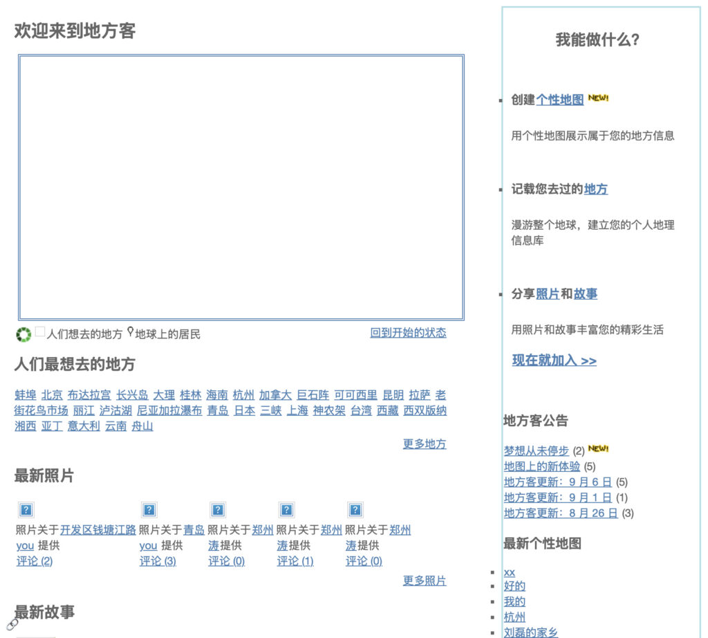
Task: Select 布达拉宫 from the popular places
Action: coord(89,395)
